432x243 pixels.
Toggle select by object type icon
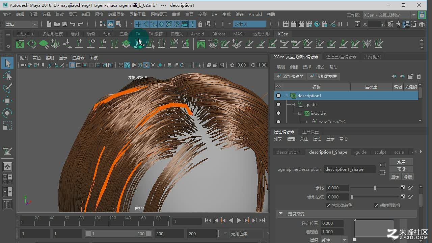[111, 24]
